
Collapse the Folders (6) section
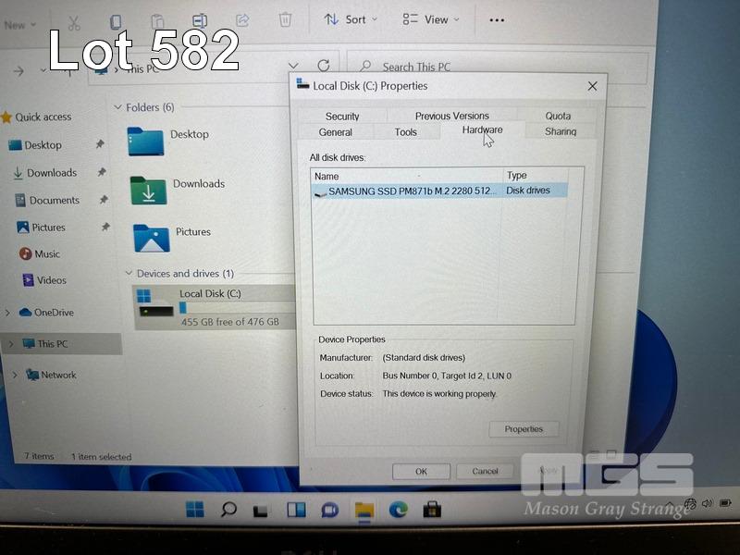(117, 107)
